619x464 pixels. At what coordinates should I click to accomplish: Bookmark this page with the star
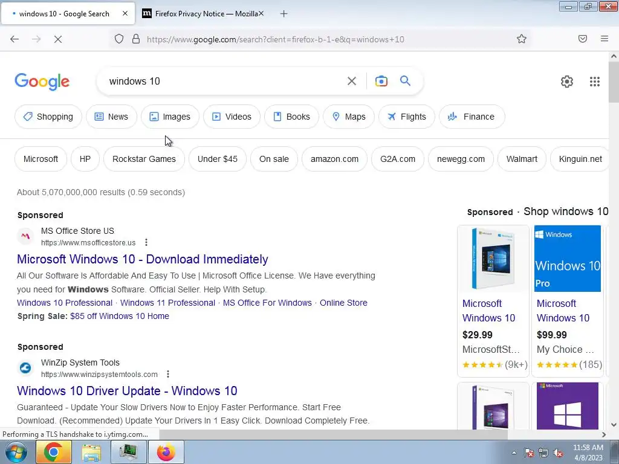522,39
